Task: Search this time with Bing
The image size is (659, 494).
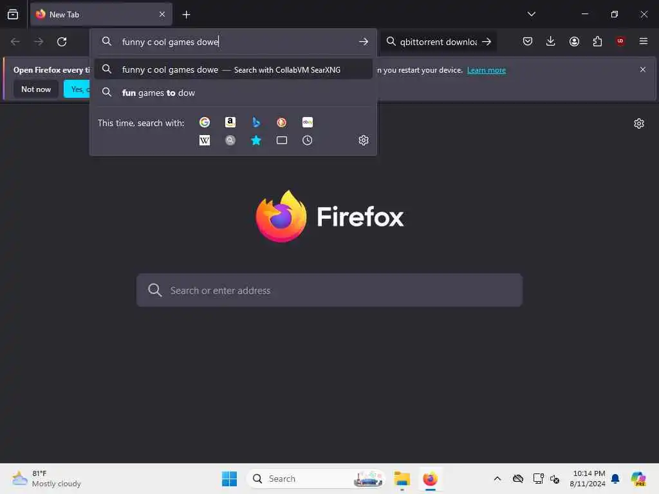Action: coord(256,122)
